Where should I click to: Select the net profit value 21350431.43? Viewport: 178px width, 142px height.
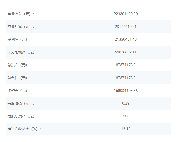coord(126,39)
